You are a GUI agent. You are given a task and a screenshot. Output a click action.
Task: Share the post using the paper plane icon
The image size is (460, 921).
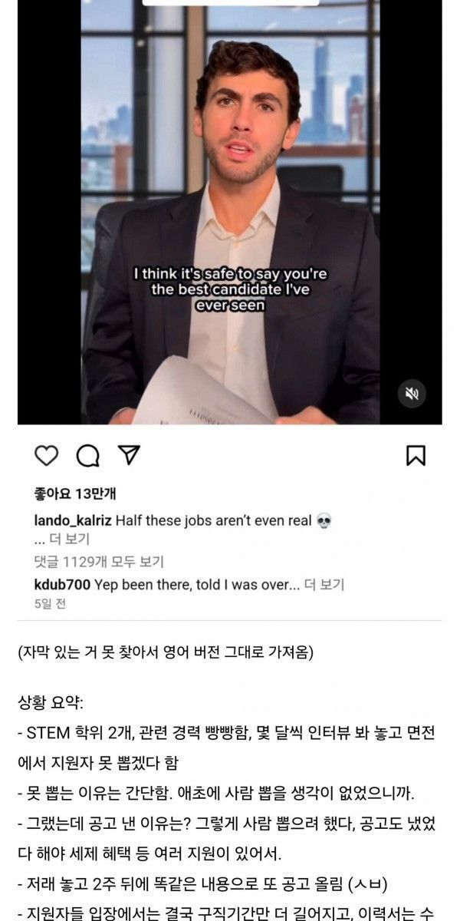[129, 454]
